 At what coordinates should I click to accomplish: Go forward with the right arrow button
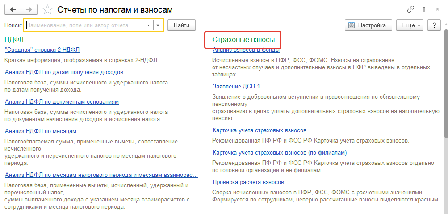tap(29, 9)
